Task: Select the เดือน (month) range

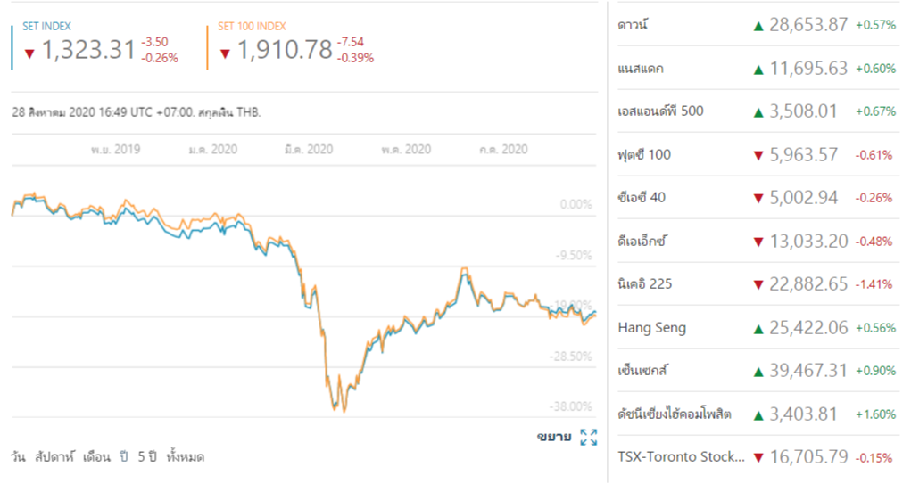Action: point(96,457)
